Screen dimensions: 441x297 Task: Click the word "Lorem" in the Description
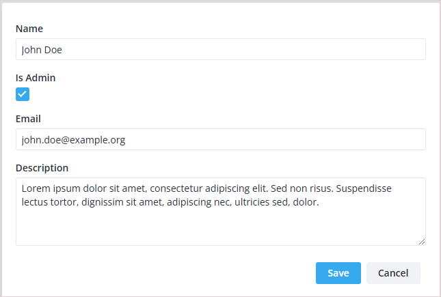tap(36, 189)
